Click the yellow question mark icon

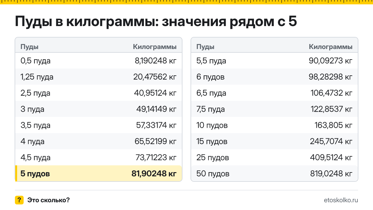(x=19, y=200)
